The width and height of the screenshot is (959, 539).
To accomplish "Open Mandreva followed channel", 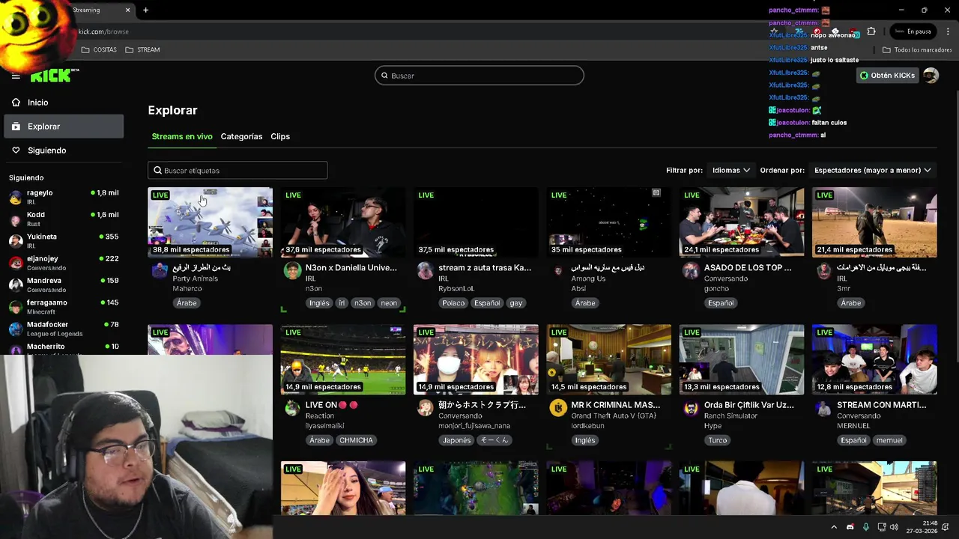I will pos(64,284).
